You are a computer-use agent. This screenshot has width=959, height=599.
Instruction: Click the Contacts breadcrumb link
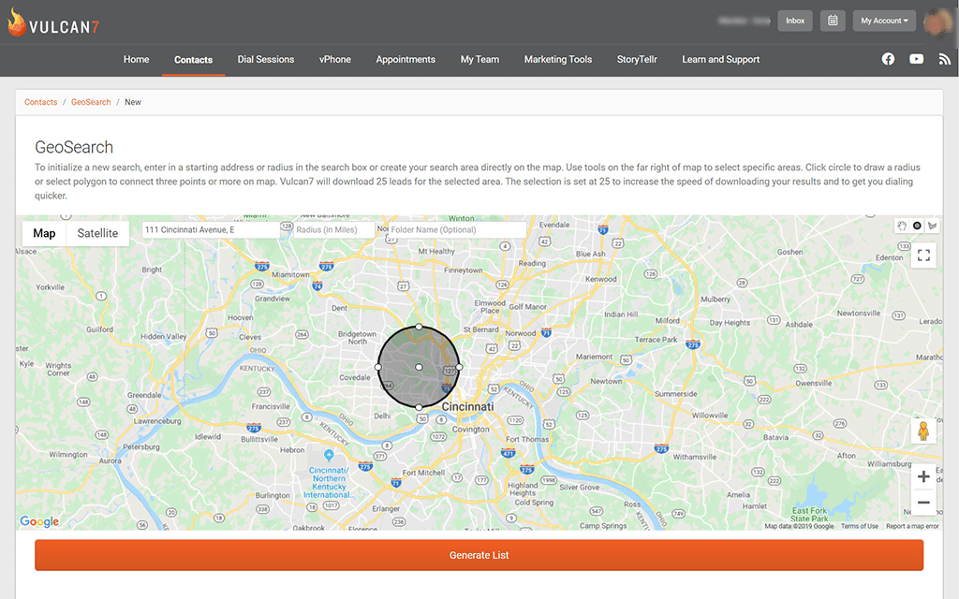(41, 102)
